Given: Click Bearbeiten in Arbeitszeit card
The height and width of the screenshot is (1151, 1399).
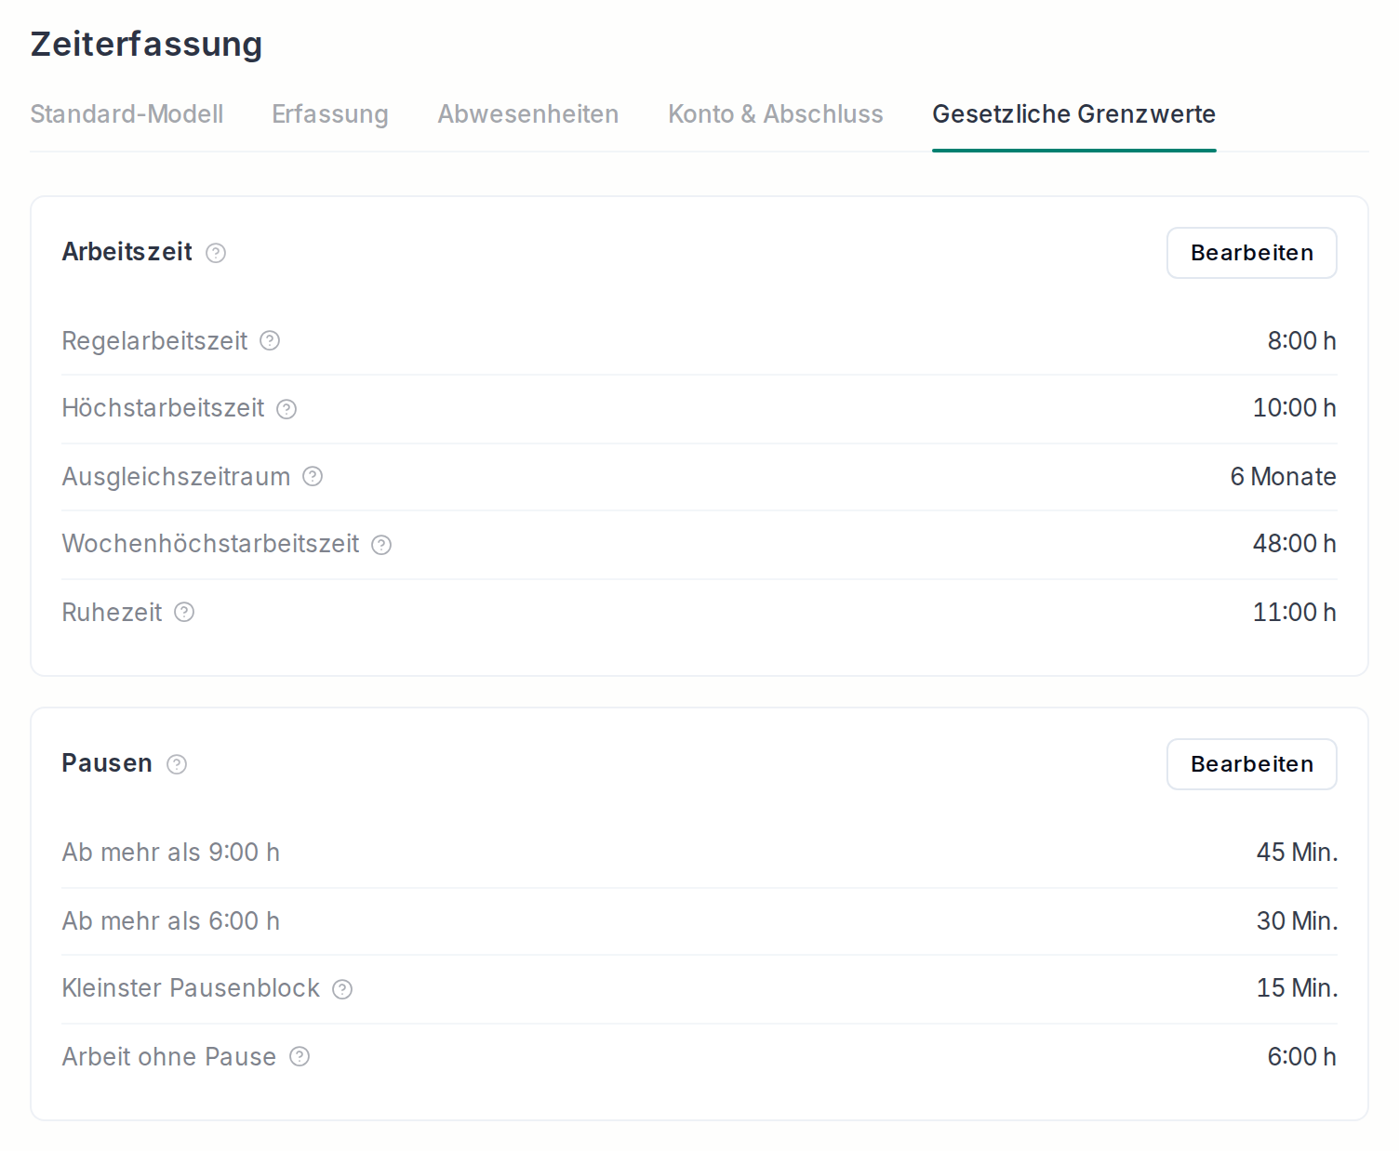Looking at the screenshot, I should (1252, 253).
